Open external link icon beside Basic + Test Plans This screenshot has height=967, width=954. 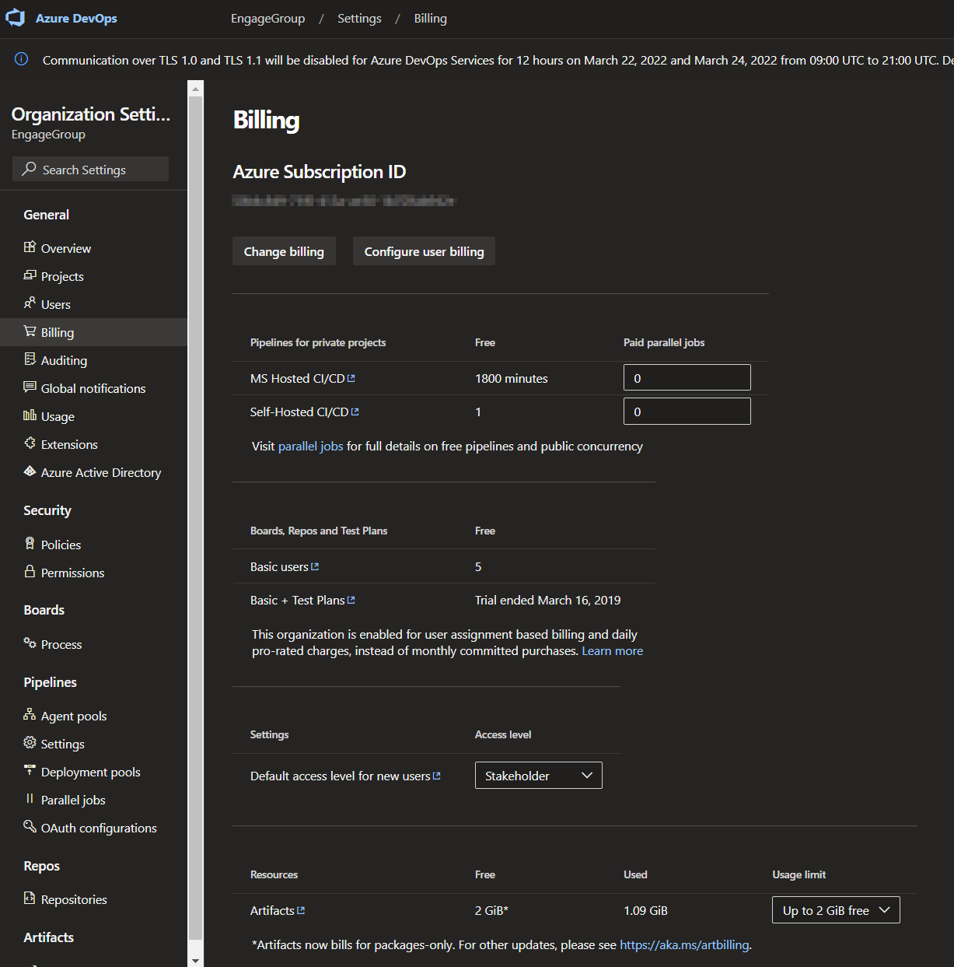(351, 600)
